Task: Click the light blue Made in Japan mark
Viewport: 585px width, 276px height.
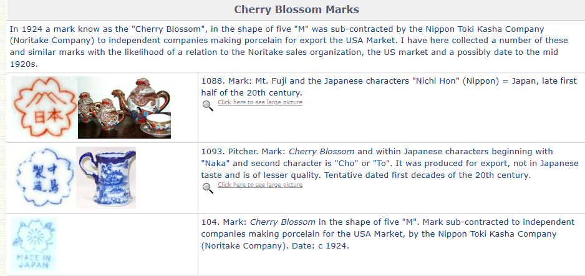Action: point(34,244)
